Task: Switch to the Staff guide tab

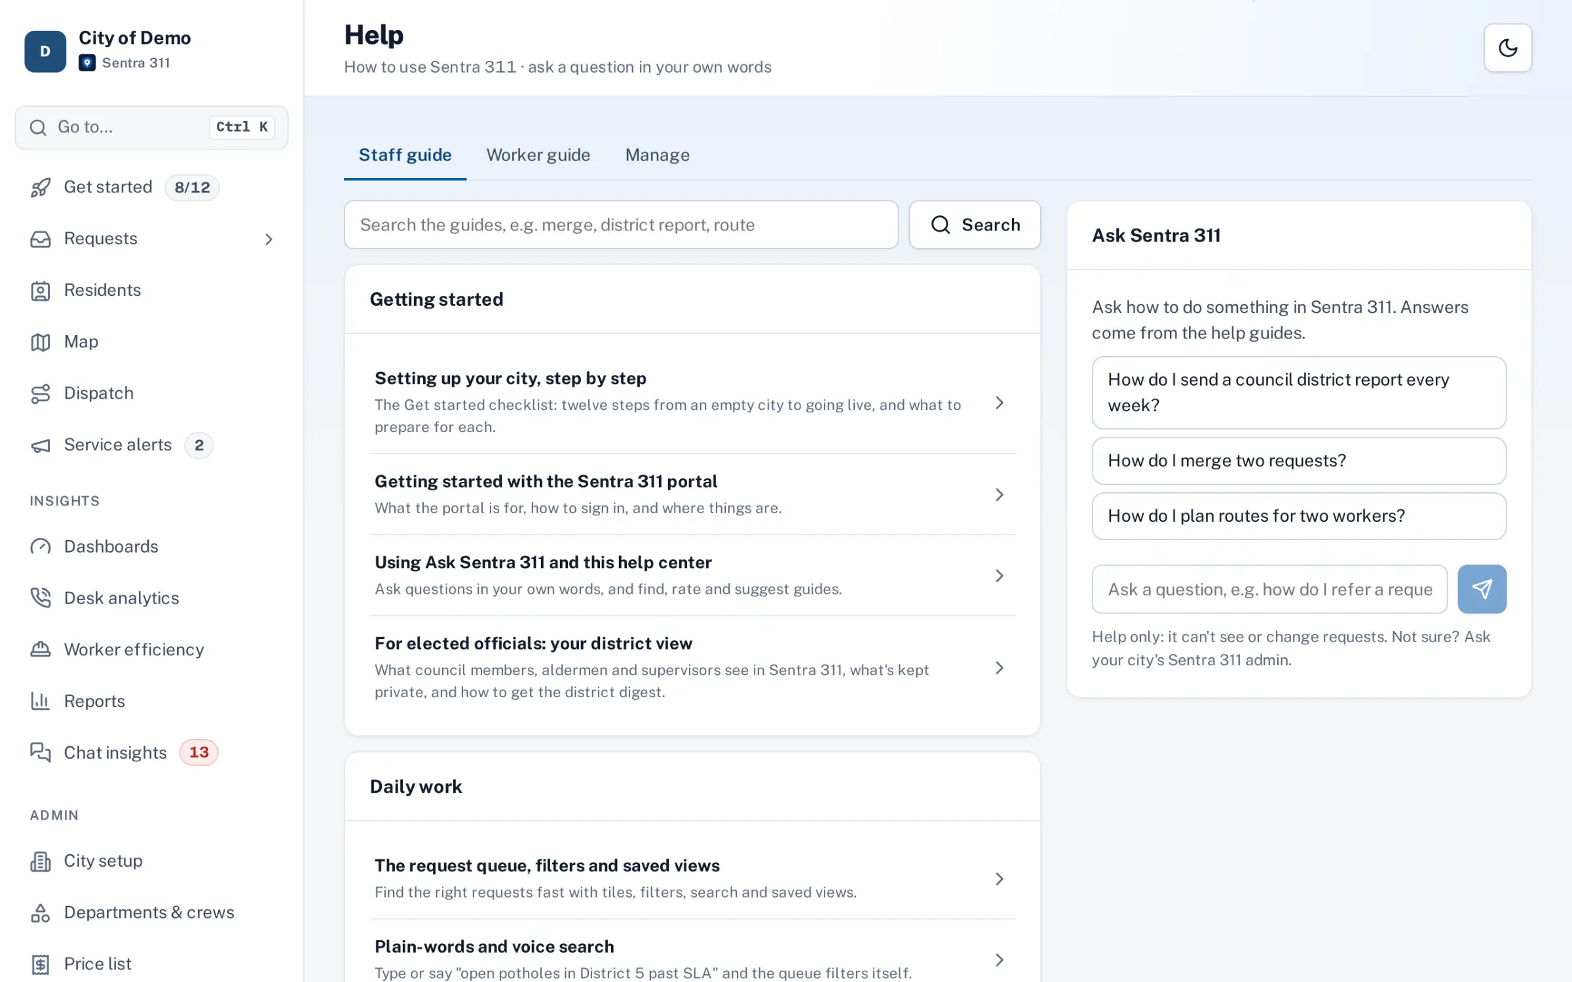Action: tap(405, 155)
